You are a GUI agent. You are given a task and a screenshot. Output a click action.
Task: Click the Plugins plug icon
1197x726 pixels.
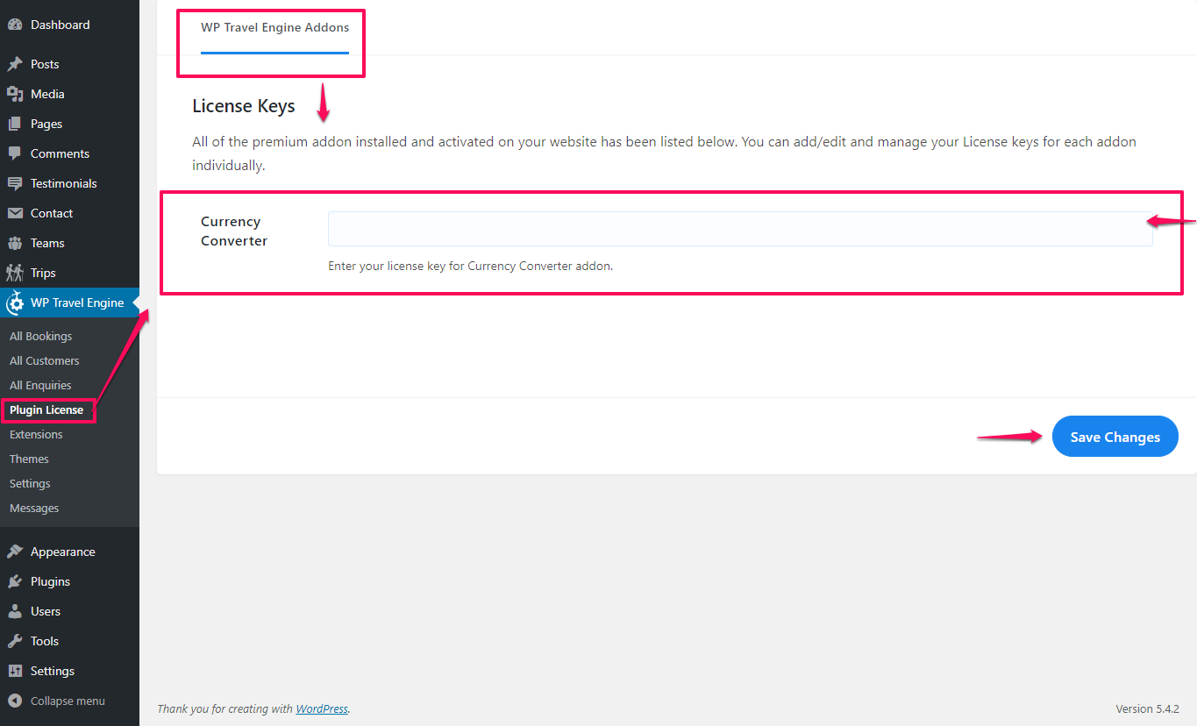[x=15, y=581]
